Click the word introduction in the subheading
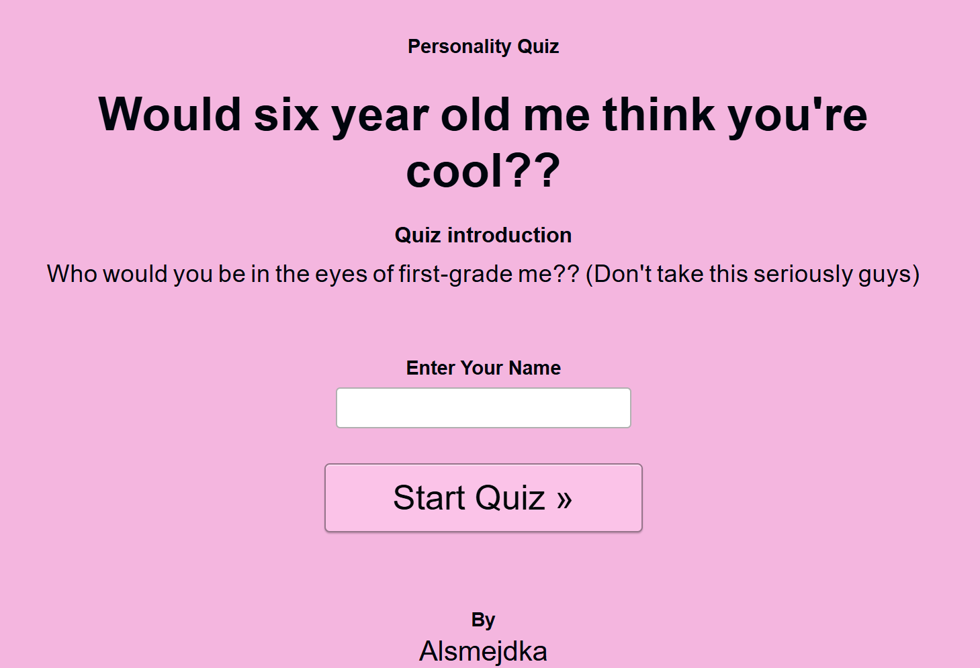Viewport: 980px width, 668px height. pyautogui.click(x=509, y=235)
